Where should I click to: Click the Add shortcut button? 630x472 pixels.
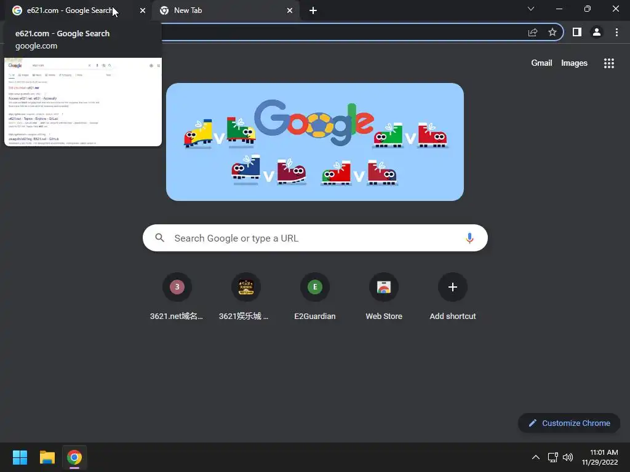pos(453,297)
